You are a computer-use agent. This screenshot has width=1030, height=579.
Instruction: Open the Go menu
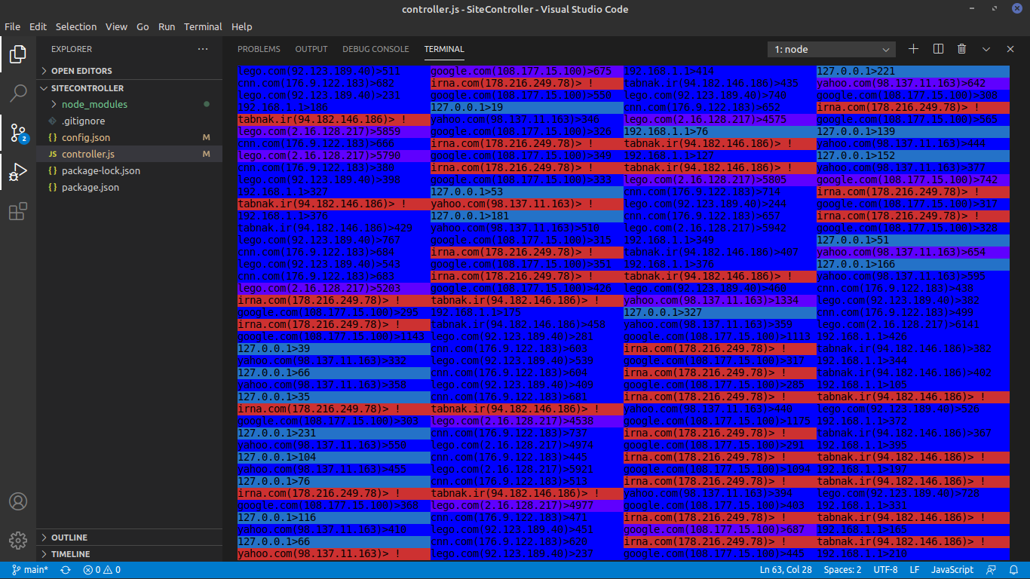tap(143, 26)
